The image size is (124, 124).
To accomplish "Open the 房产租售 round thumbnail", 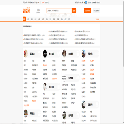I will point(64,115).
